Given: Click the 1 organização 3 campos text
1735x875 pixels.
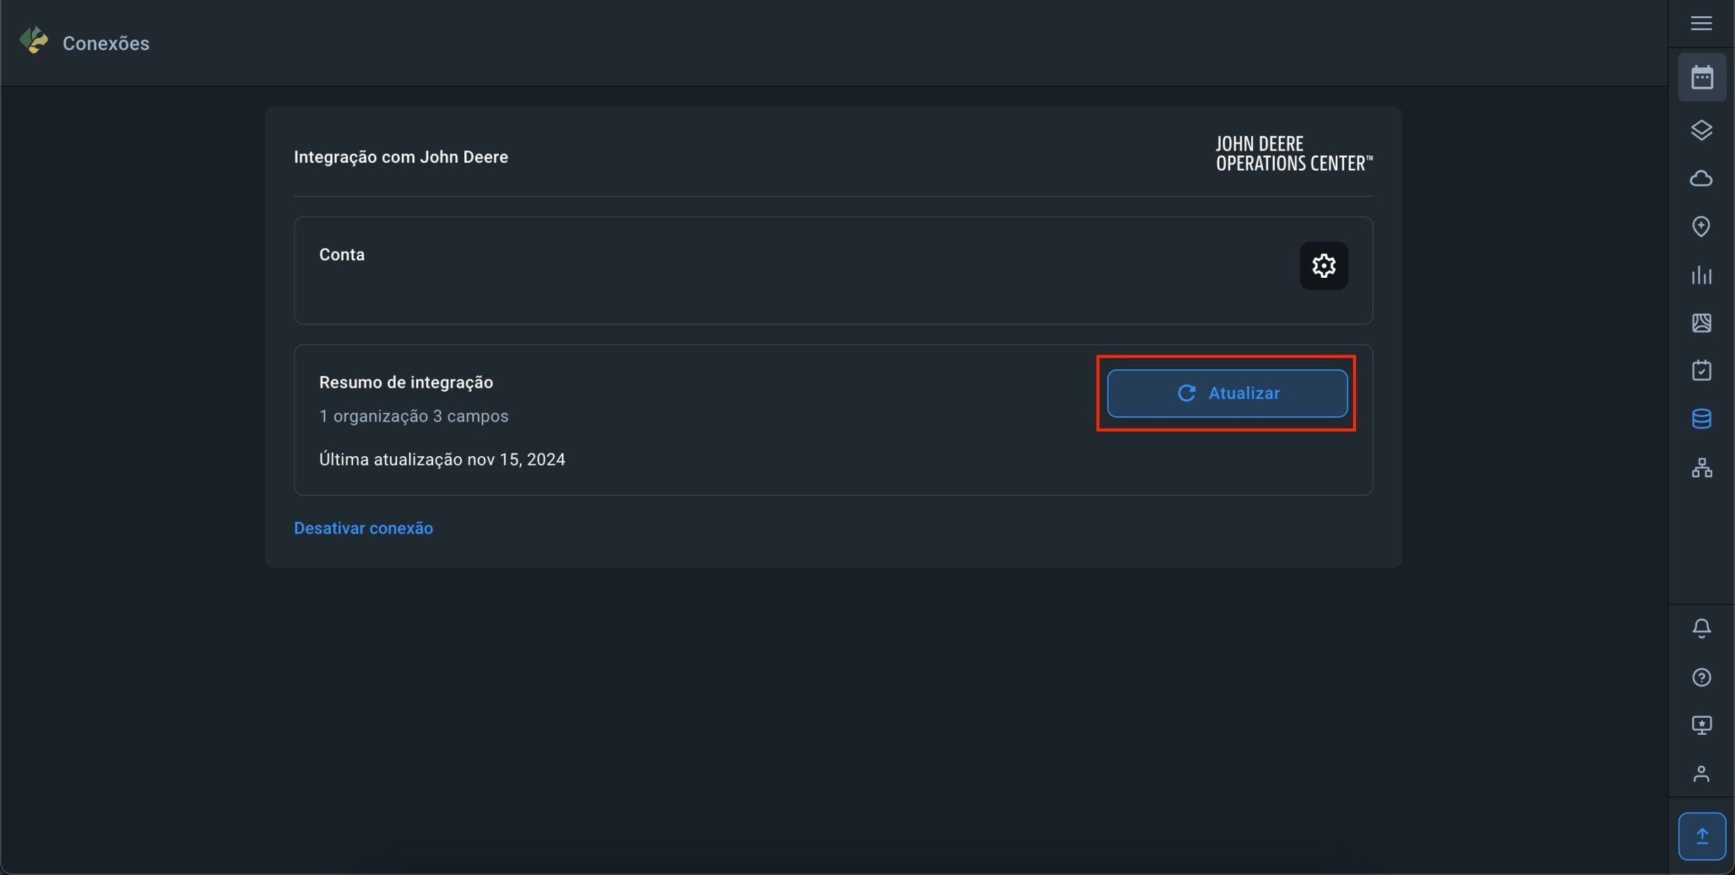Looking at the screenshot, I should [x=413, y=415].
